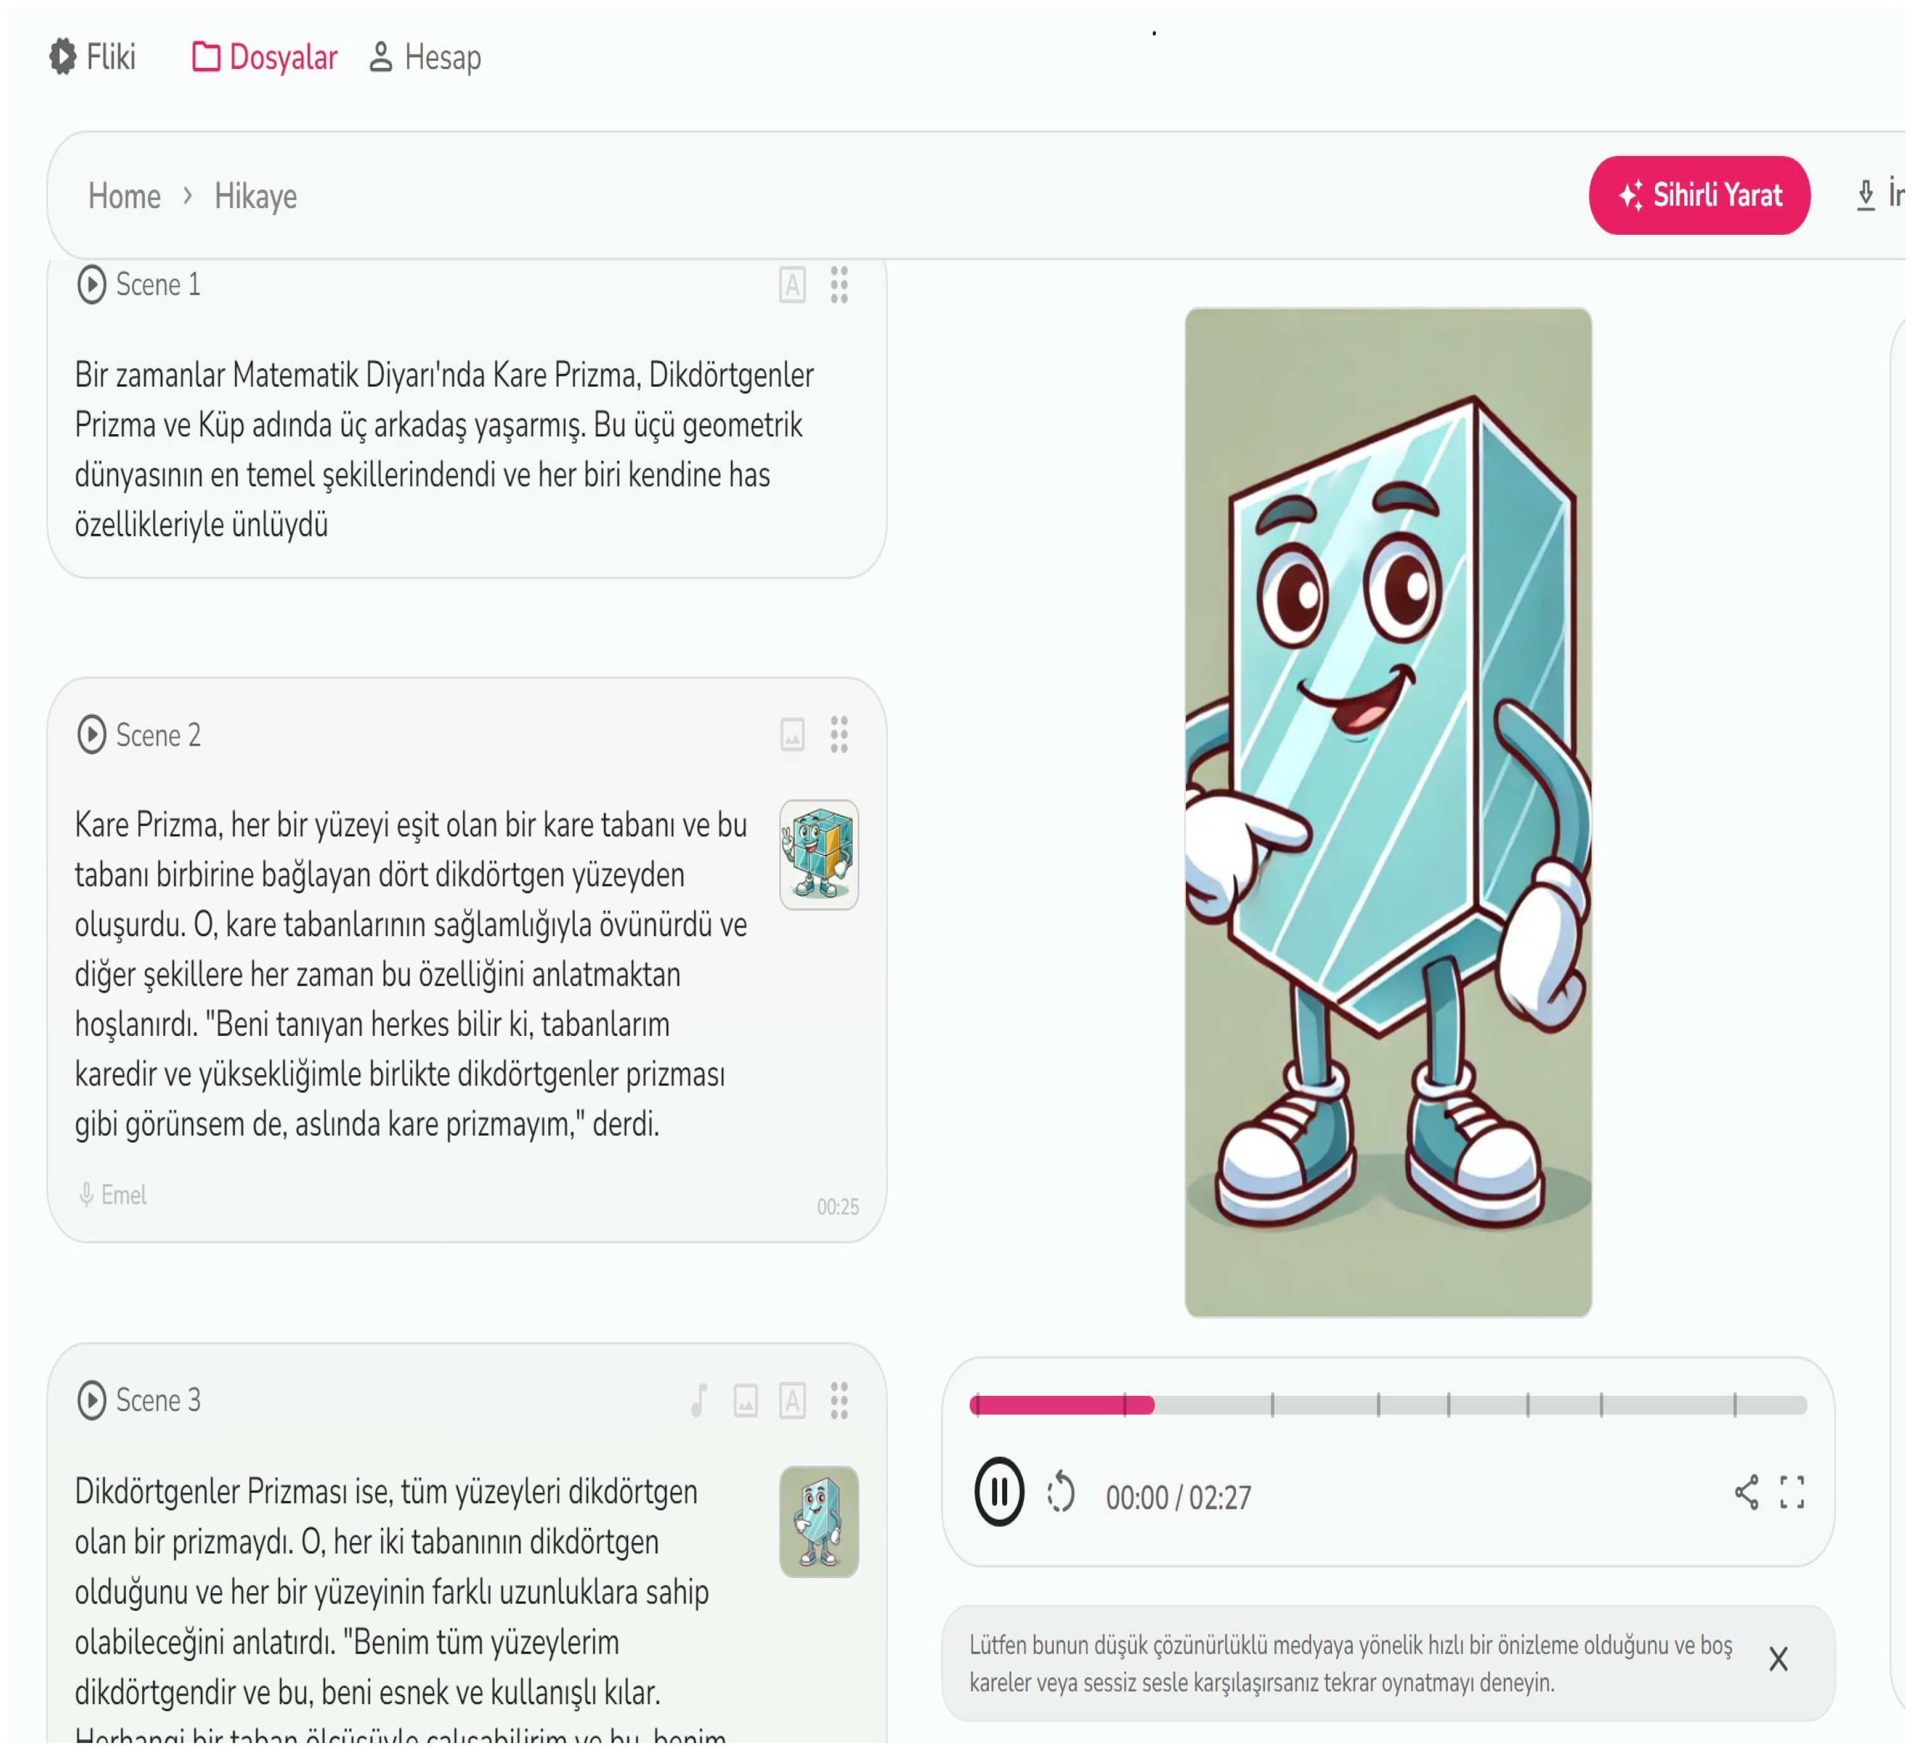
Task: Open Scene 2 image layer icon
Action: 793,735
